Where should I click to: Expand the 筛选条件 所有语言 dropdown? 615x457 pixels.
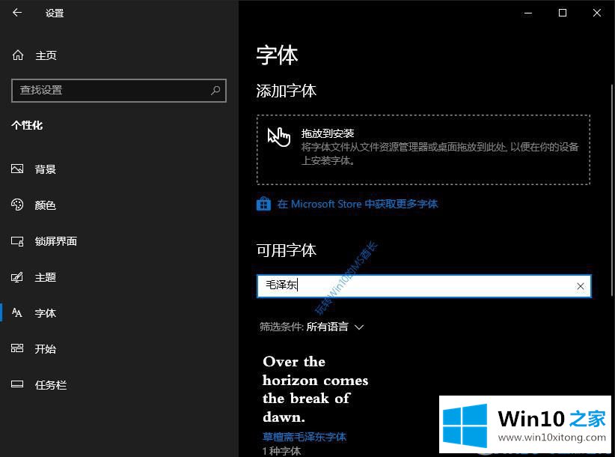pyautogui.click(x=312, y=327)
